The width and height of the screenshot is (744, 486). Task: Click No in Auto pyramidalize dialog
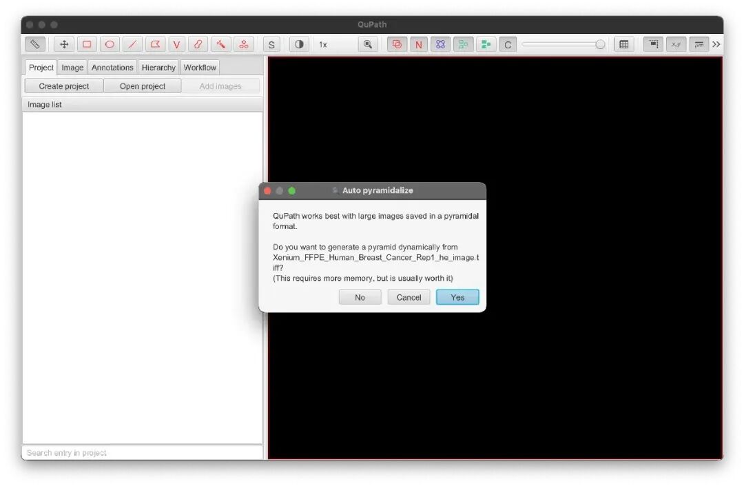[360, 297]
